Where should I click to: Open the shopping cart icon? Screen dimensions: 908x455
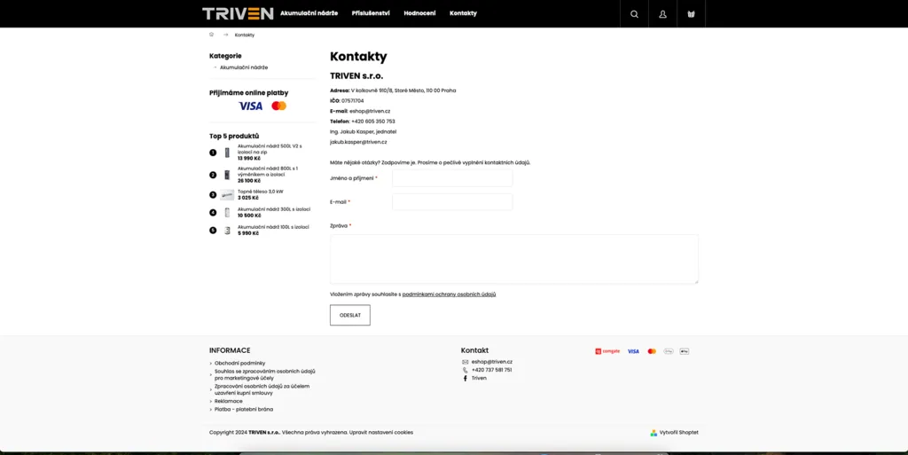(691, 14)
